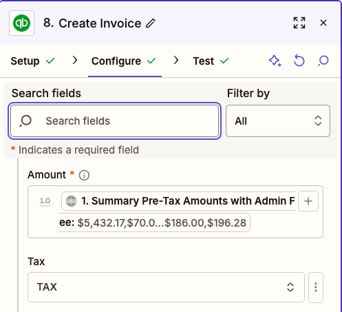Edit step name with pencil icon
Screen dimensions: 342x312
tap(151, 23)
